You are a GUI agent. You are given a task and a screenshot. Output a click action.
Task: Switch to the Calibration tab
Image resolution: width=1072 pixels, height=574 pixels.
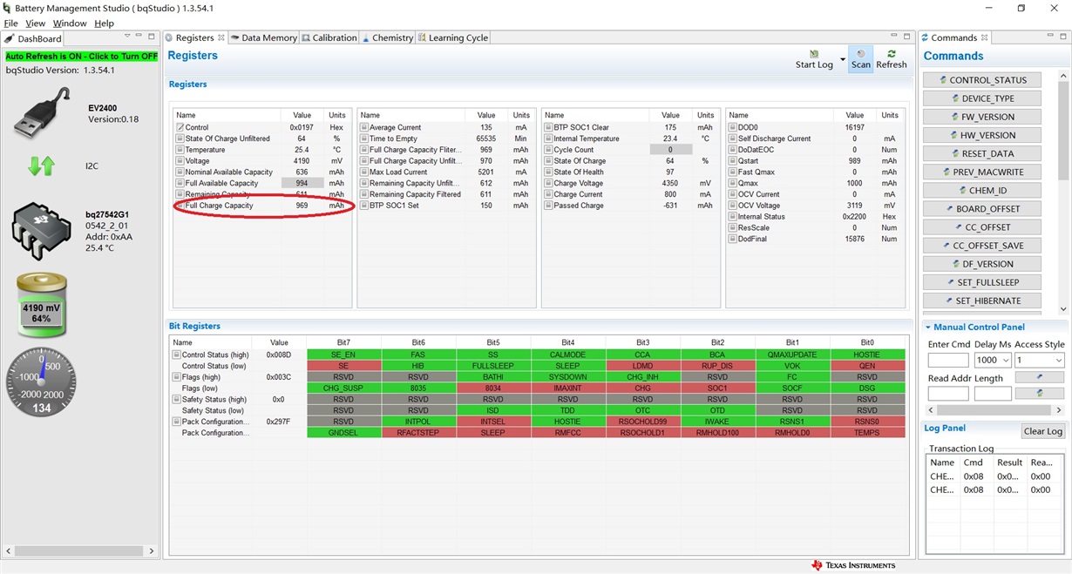click(329, 37)
